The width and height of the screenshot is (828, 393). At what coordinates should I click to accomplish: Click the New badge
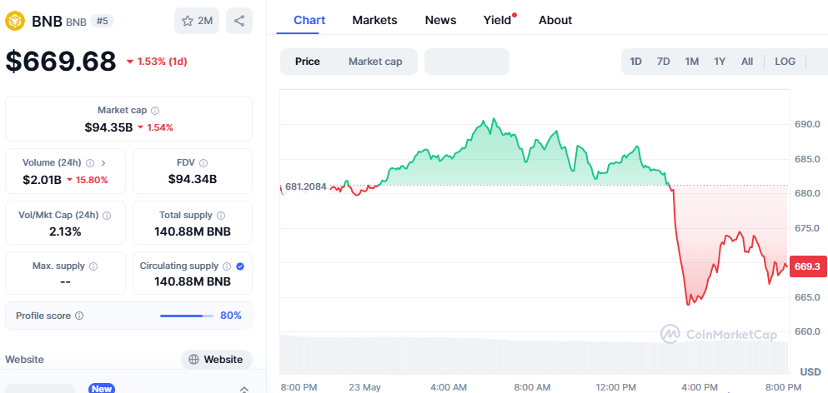coord(102,388)
